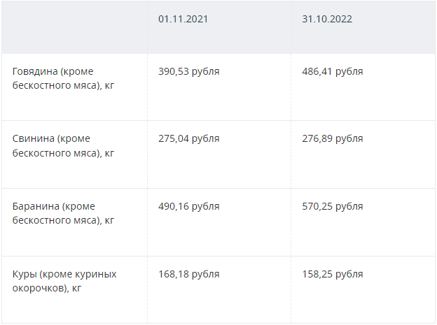Click the 01.11.2021 column header
Viewport: 437px width, 325px height.
point(183,19)
